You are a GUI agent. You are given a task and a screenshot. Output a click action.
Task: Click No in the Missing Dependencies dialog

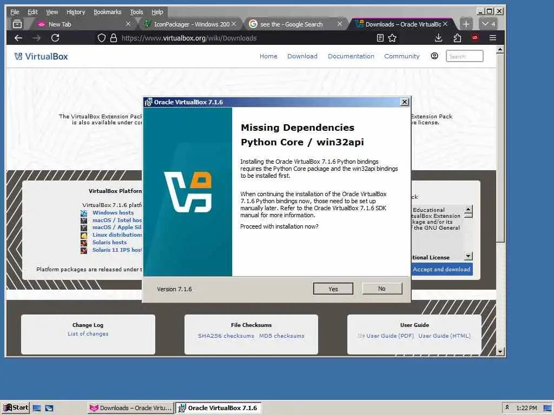click(x=382, y=289)
